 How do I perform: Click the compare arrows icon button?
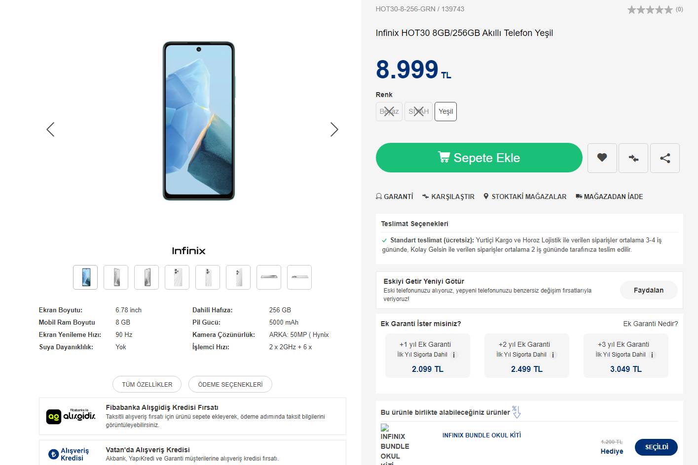pos(633,158)
